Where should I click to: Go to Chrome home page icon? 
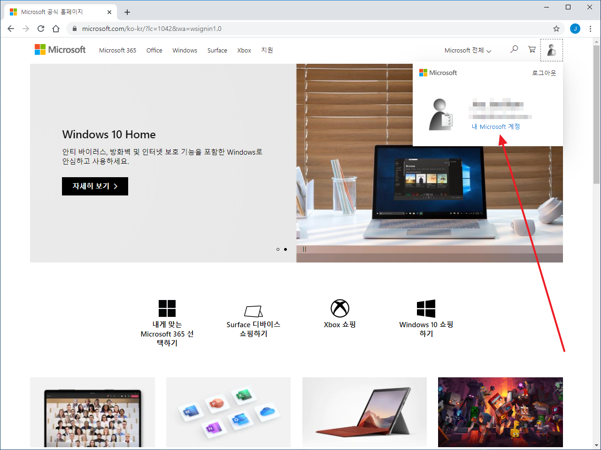[x=56, y=29]
